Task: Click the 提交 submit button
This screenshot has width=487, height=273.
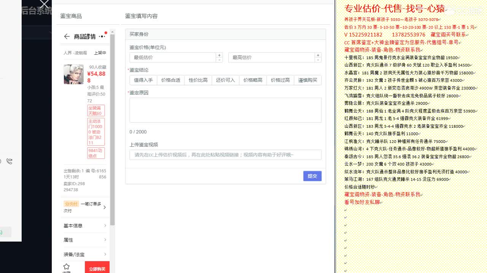Action: 312,176
